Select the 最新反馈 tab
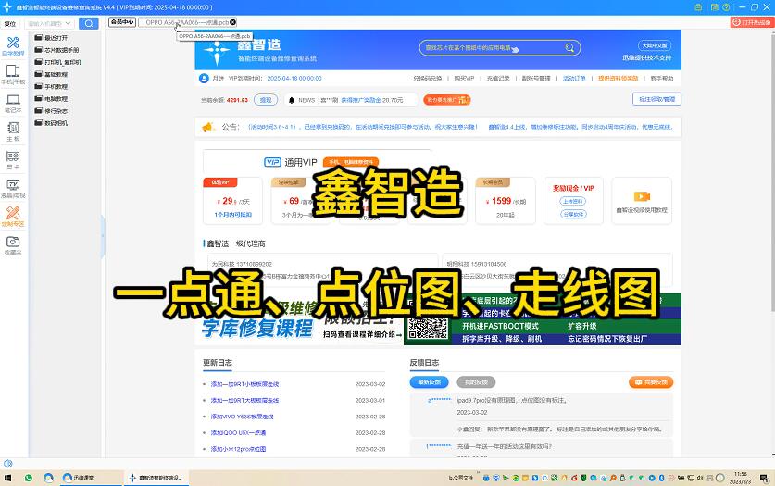The height and width of the screenshot is (486, 775). coord(430,381)
